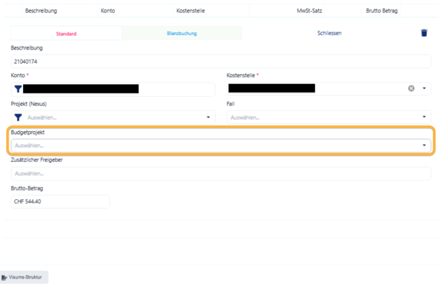This screenshot has height=287, width=443.
Task: Focus the Beschreibung field with 21040174
Action: click(221, 61)
